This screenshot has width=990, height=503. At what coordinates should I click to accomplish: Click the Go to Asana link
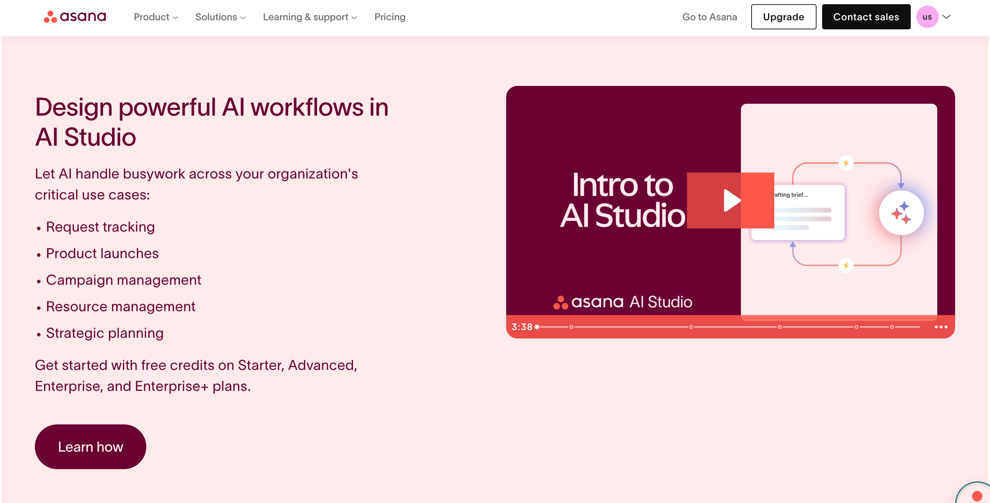[709, 17]
